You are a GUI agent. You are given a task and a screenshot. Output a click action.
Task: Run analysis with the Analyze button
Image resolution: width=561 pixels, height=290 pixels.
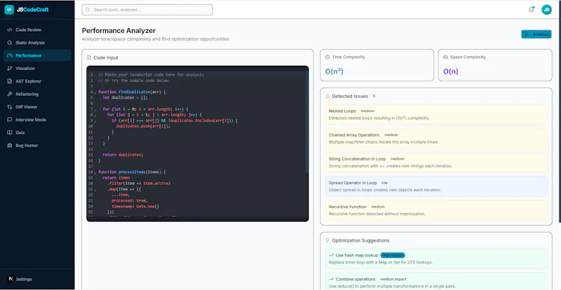pyautogui.click(x=536, y=34)
